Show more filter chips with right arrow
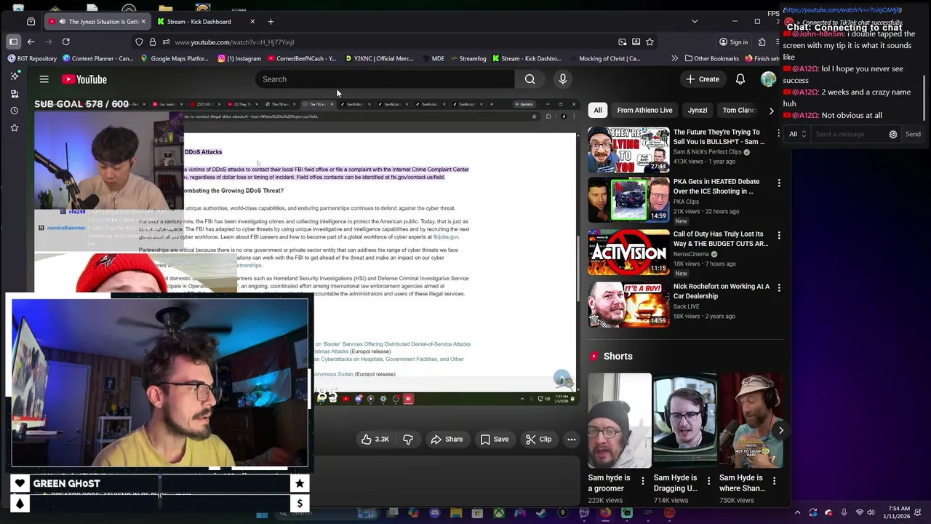 tap(772, 111)
